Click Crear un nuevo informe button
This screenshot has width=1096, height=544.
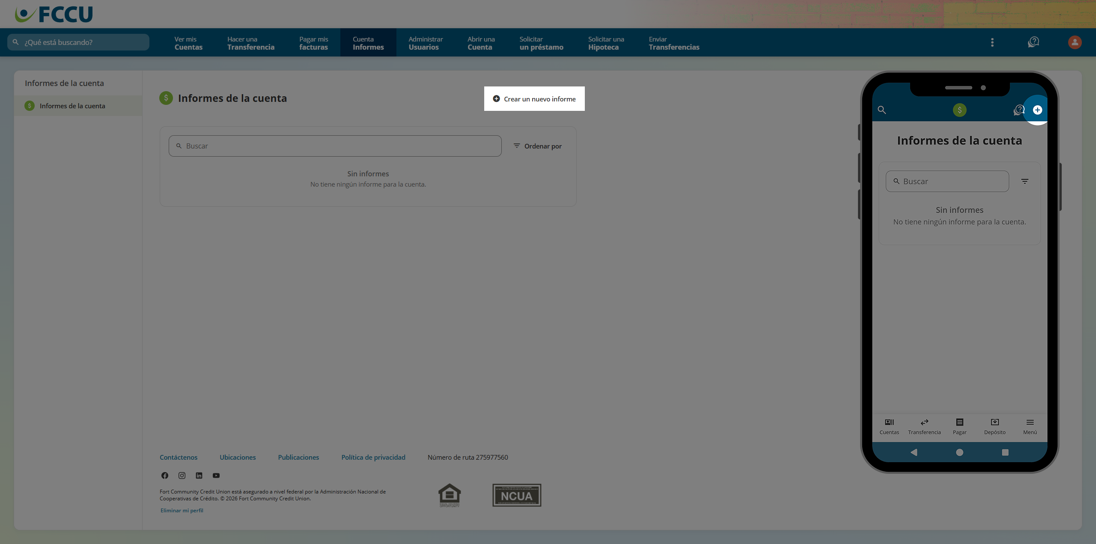(534, 99)
